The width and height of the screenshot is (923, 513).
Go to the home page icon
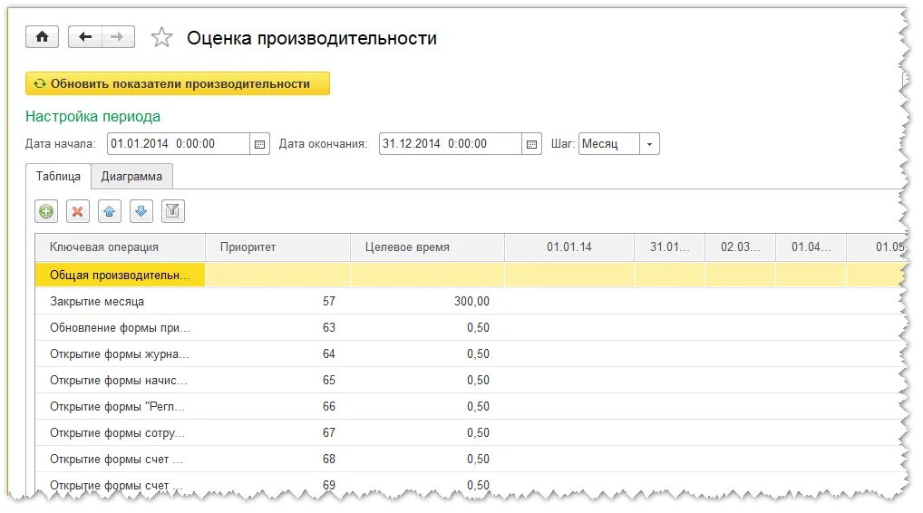click(42, 37)
